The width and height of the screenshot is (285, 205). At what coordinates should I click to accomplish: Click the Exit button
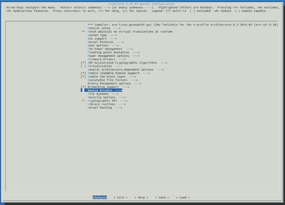pos(121,197)
